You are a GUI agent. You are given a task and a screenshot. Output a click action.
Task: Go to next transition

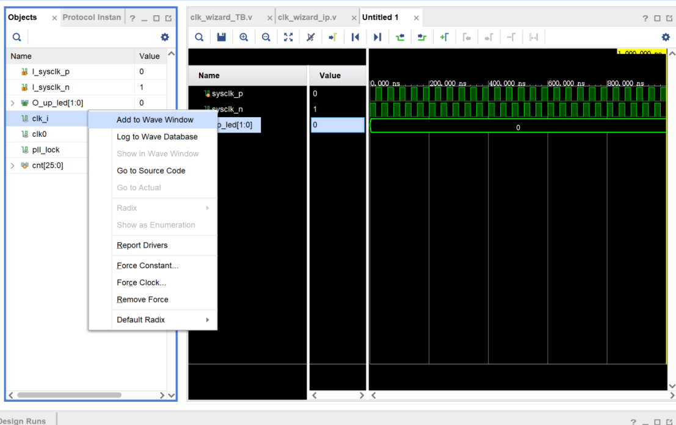(422, 37)
